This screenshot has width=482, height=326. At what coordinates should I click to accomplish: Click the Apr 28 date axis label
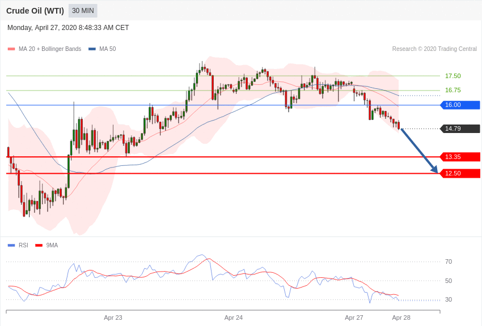(x=401, y=318)
